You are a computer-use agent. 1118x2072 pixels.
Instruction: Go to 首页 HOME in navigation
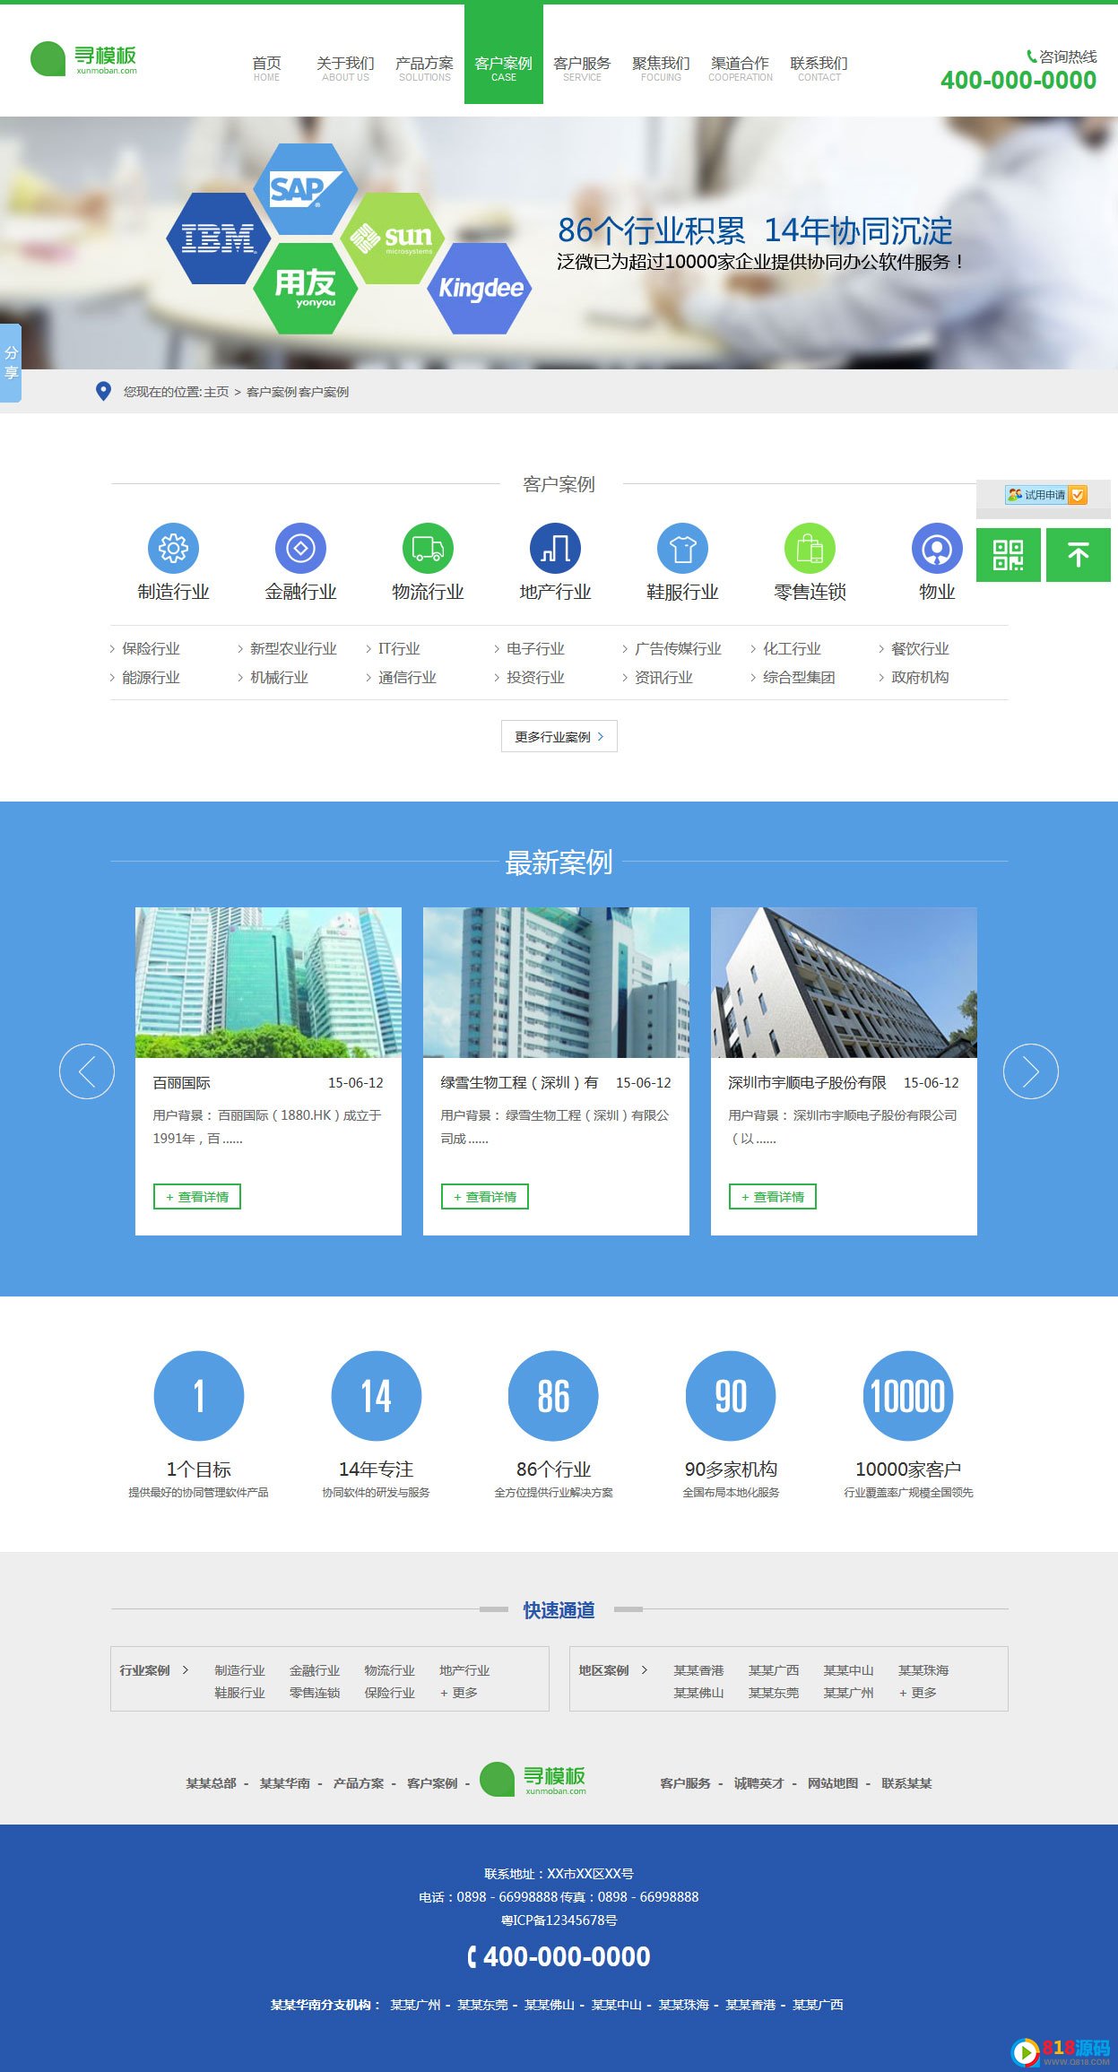pyautogui.click(x=266, y=68)
